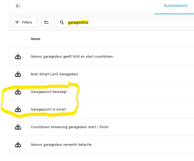Click robot icon for Countdown streaming garagedeur
The image size is (194, 161).
tap(18, 127)
